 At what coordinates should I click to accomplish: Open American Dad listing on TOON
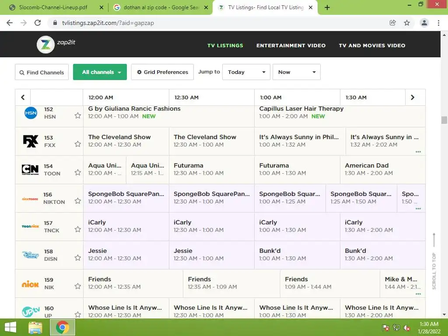click(x=382, y=169)
